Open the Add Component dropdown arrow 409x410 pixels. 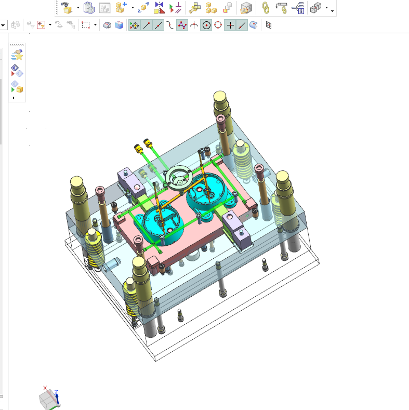(133, 8)
